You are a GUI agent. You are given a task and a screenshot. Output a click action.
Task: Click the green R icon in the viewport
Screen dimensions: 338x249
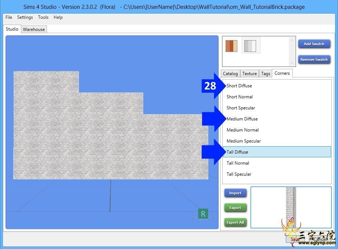(203, 214)
